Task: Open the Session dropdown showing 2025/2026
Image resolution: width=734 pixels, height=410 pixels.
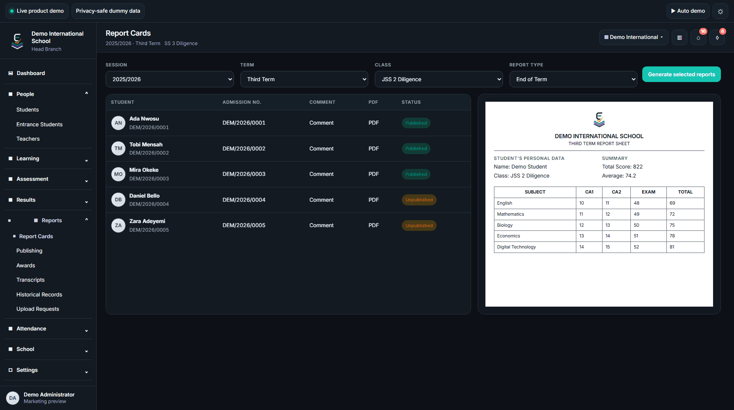Action: coord(170,79)
